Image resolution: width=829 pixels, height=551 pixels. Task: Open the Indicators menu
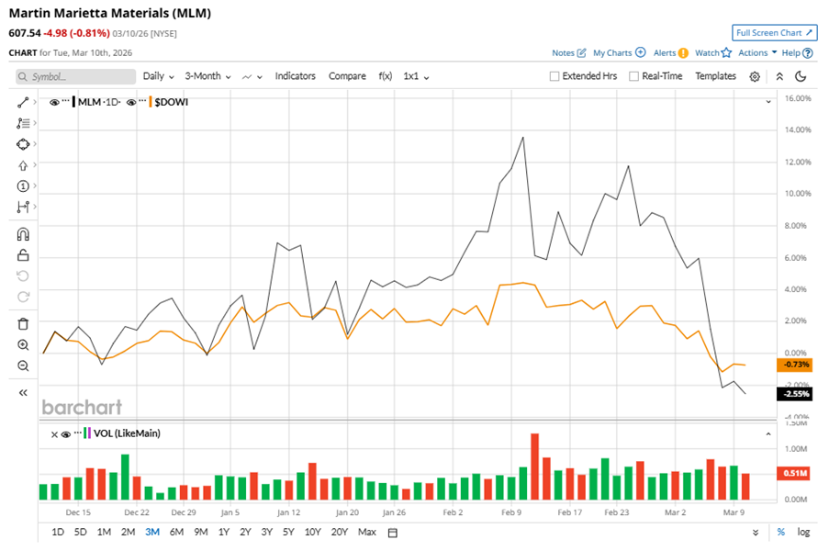click(295, 76)
